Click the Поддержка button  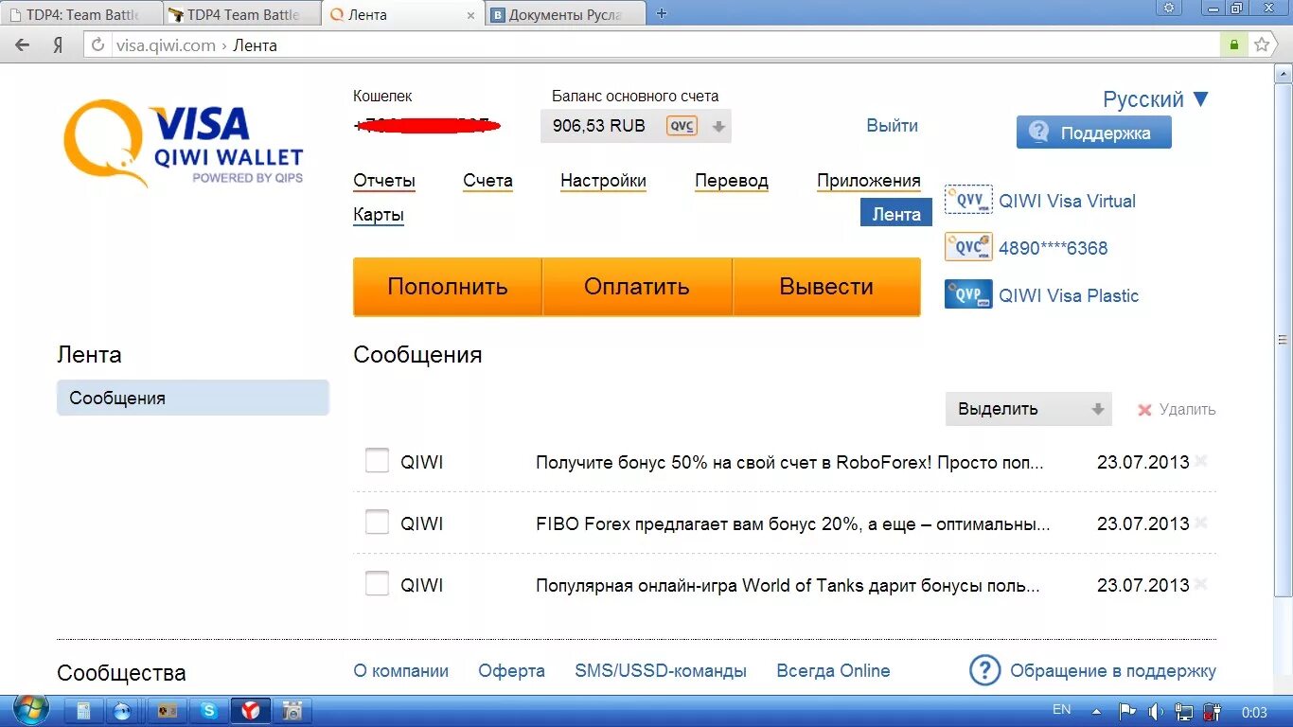point(1093,133)
